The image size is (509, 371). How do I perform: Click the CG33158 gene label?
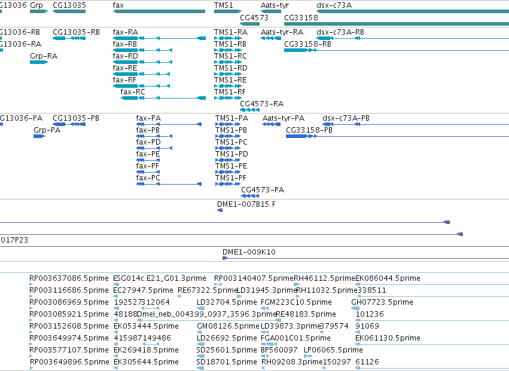(x=301, y=17)
